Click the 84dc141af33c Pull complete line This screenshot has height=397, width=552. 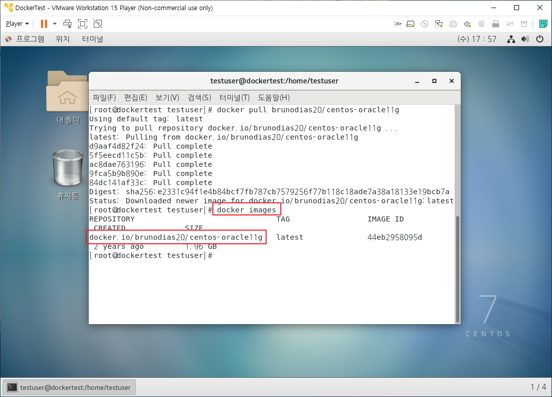pos(151,183)
